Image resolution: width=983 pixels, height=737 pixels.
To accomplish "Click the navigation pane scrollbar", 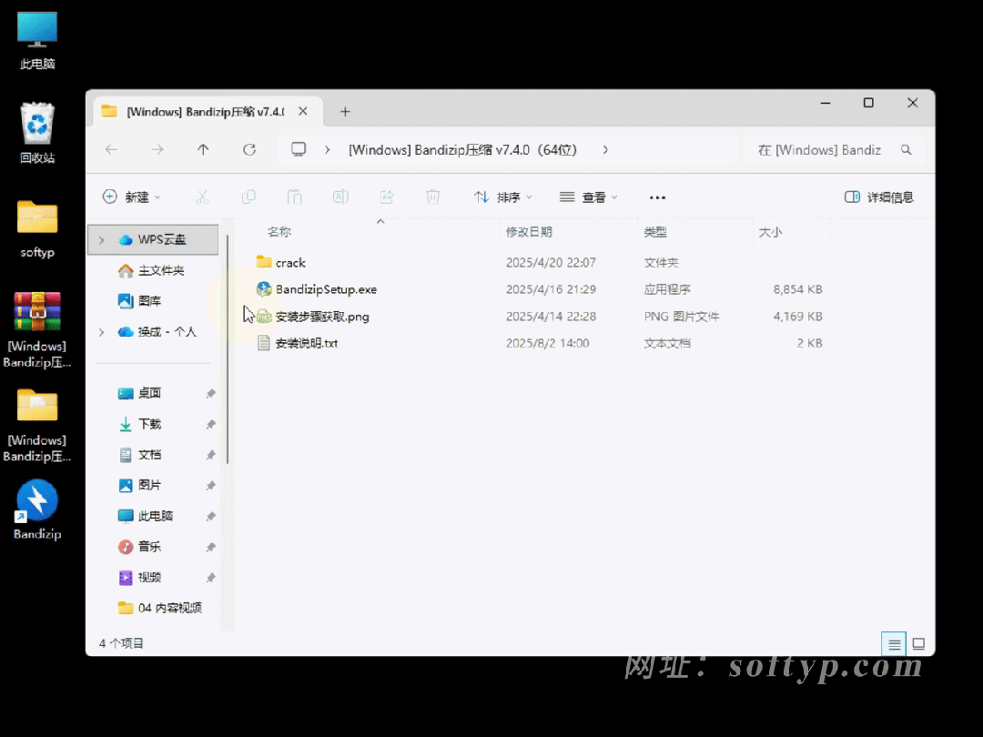I will coord(228,348).
